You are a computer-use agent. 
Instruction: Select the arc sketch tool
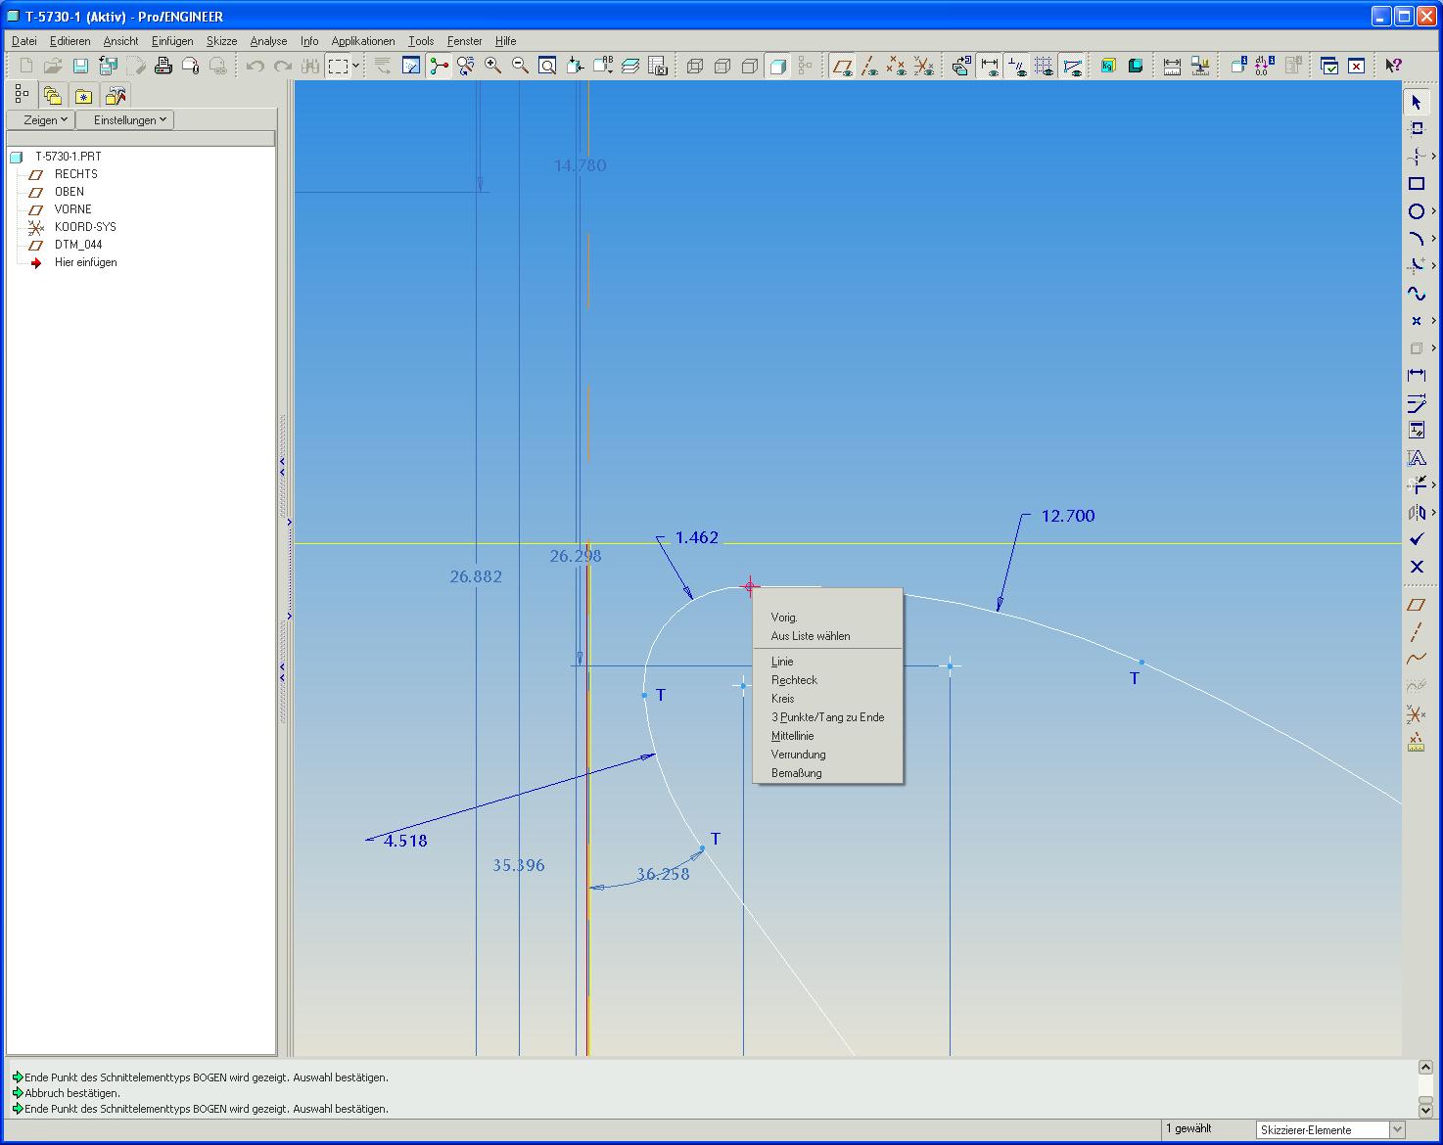(x=1416, y=239)
